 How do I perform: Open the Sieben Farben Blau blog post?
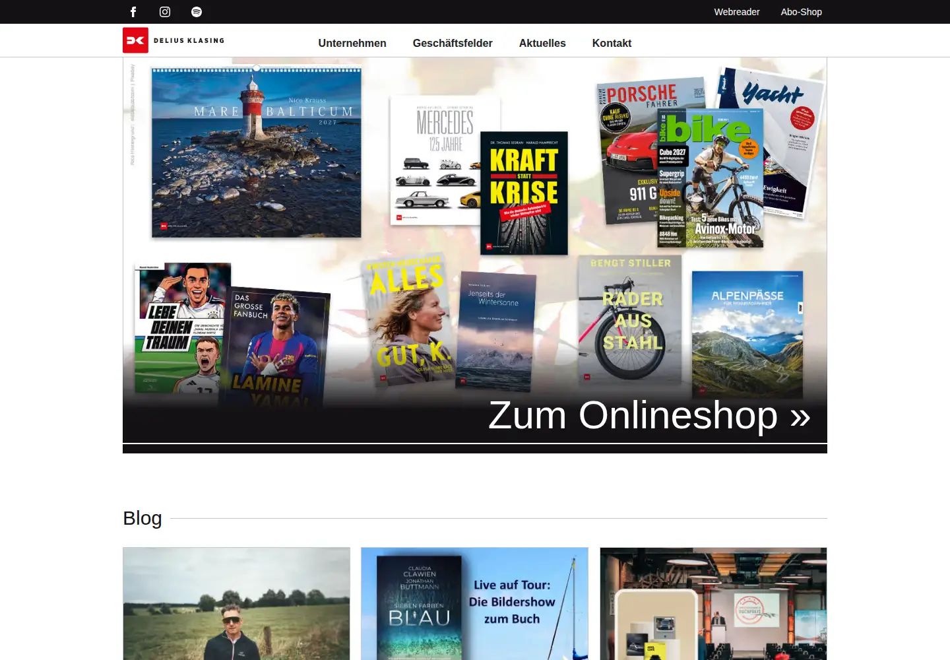click(474, 603)
